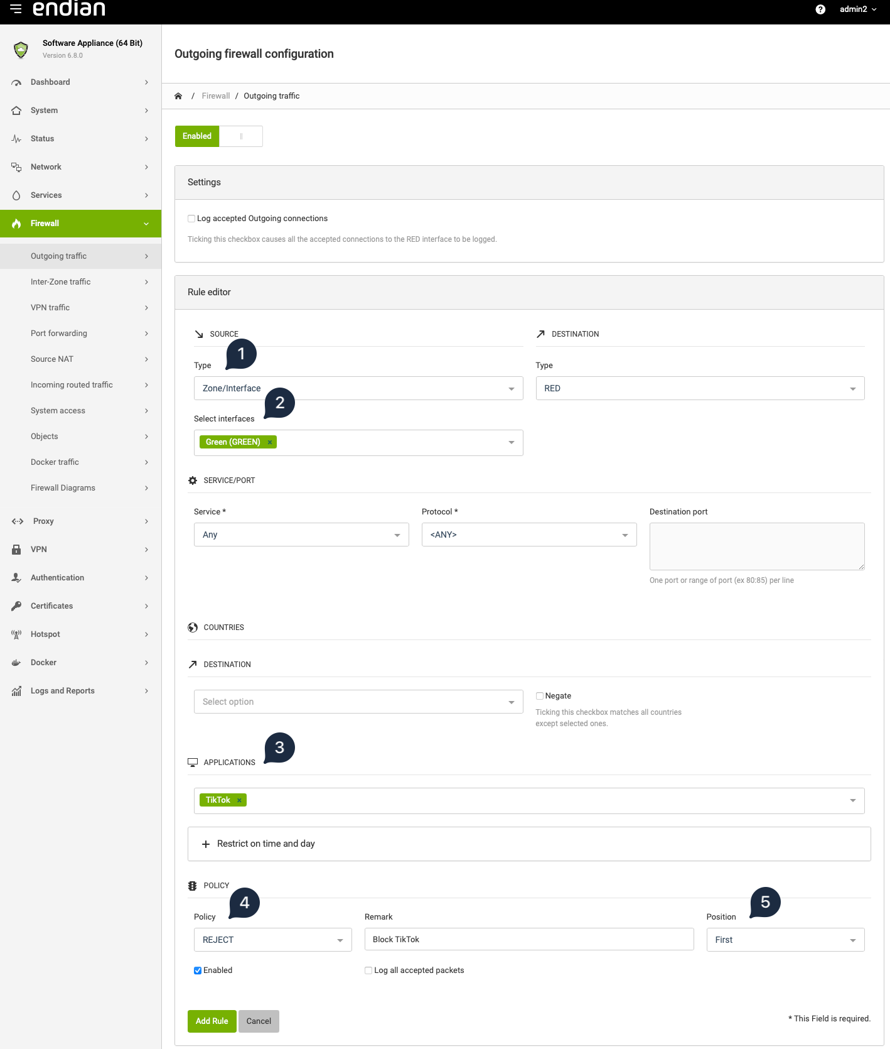Viewport: 890px width, 1049px height.
Task: Click the Firewall breadcrumb link
Action: 216,96
